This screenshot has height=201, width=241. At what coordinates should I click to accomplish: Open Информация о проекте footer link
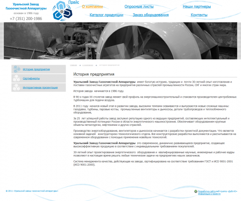(209, 194)
